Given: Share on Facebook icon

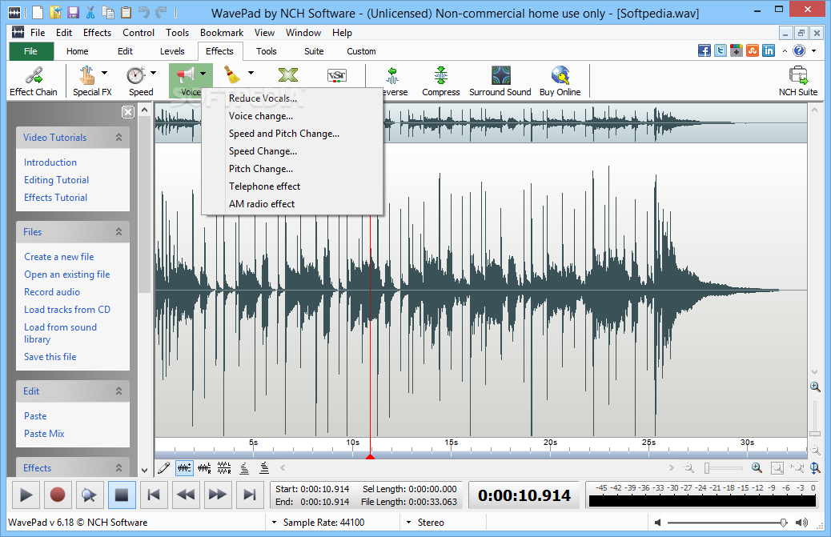Looking at the screenshot, I should tap(705, 51).
